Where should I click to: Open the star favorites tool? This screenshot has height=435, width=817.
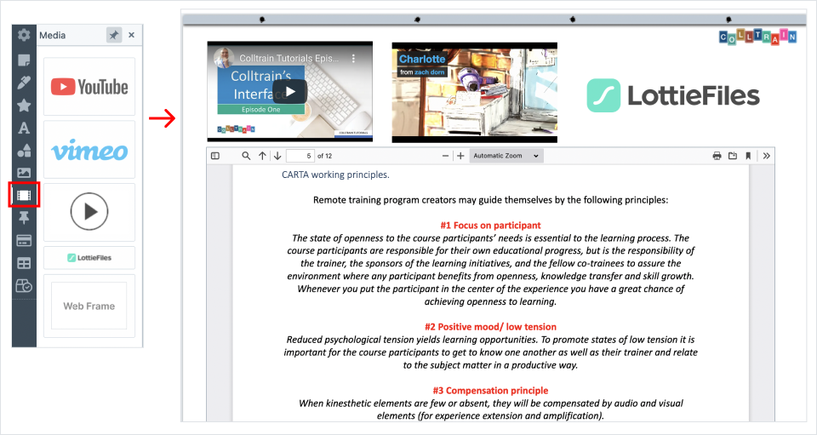point(24,106)
